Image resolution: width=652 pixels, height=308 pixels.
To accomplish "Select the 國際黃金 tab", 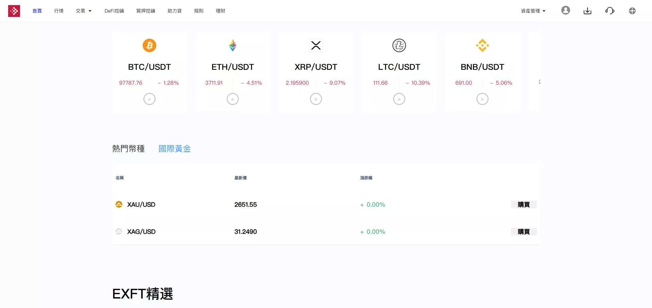I will click(174, 148).
